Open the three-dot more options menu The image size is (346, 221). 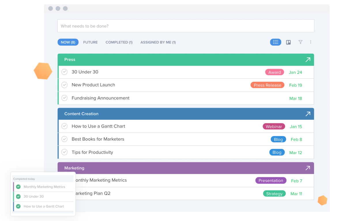[311, 42]
